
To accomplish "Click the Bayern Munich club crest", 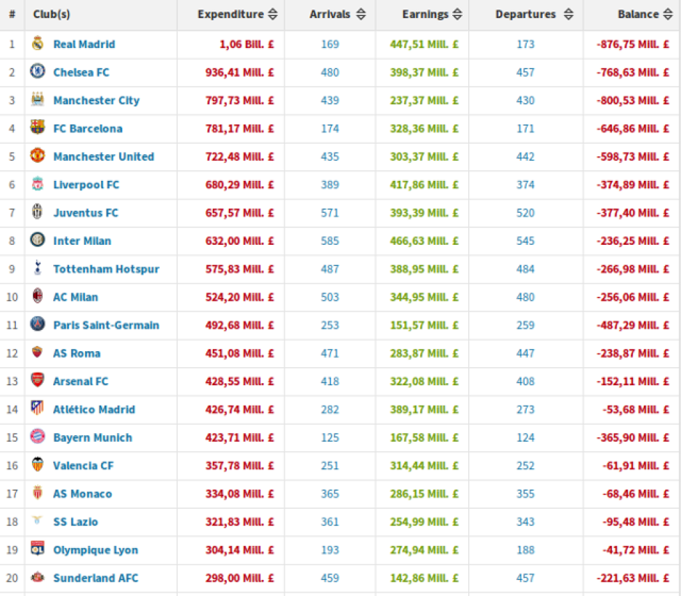I will click(x=38, y=436).
